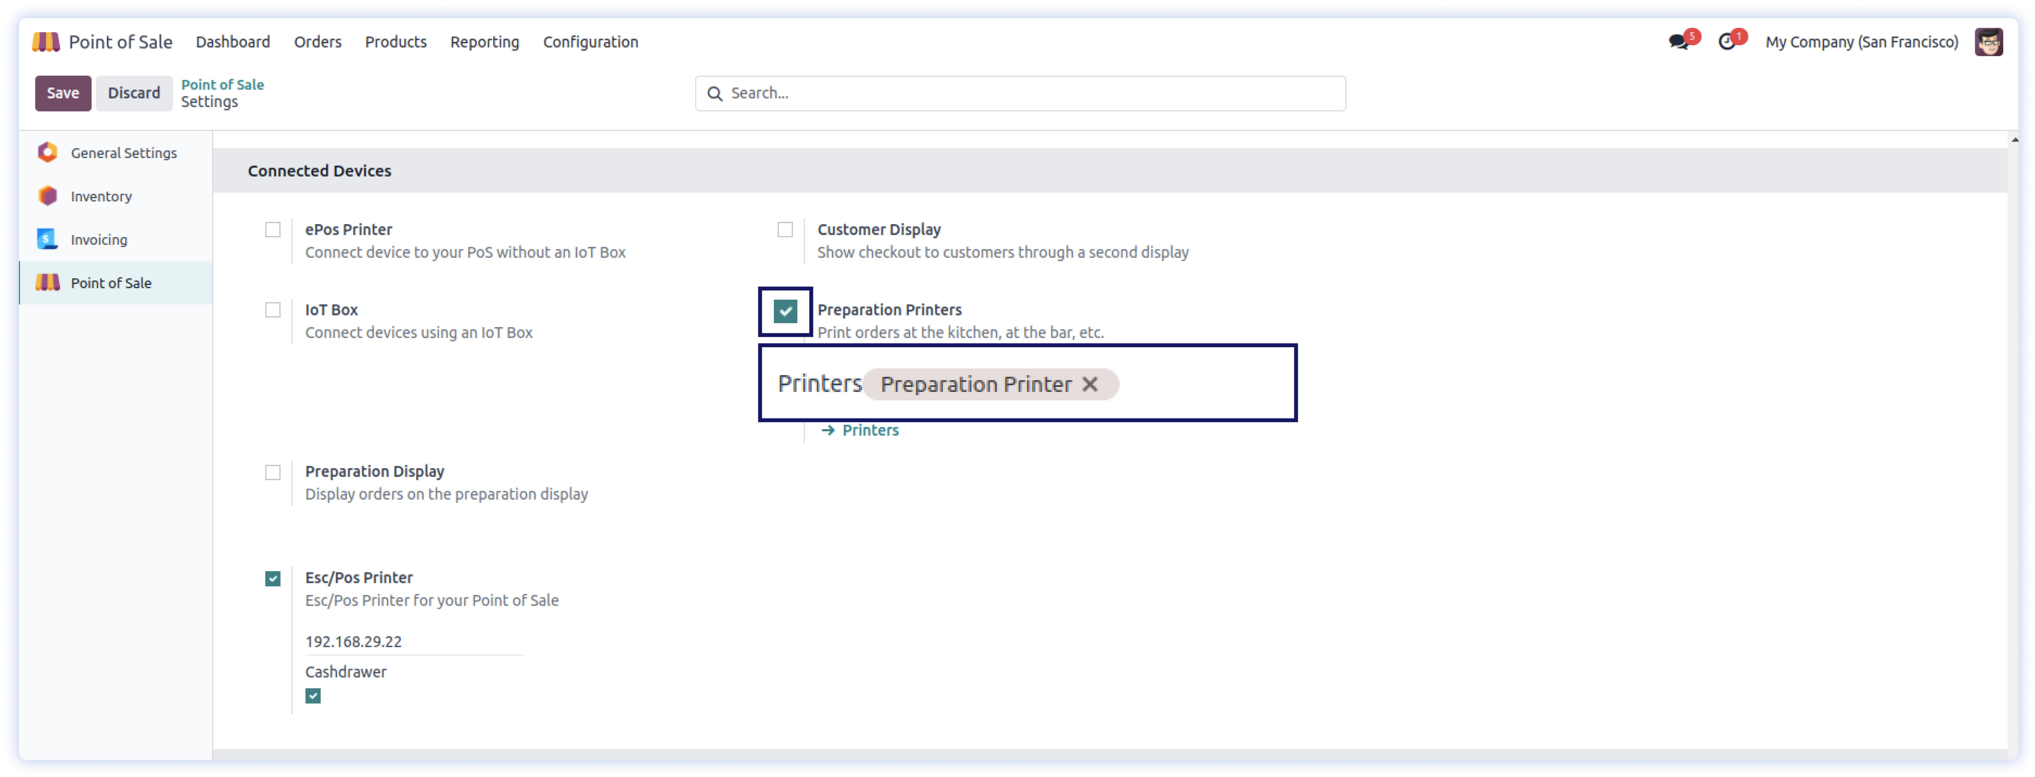Image resolution: width=2035 pixels, height=777 pixels.
Task: Open the user avatar menu
Action: tap(1988, 42)
